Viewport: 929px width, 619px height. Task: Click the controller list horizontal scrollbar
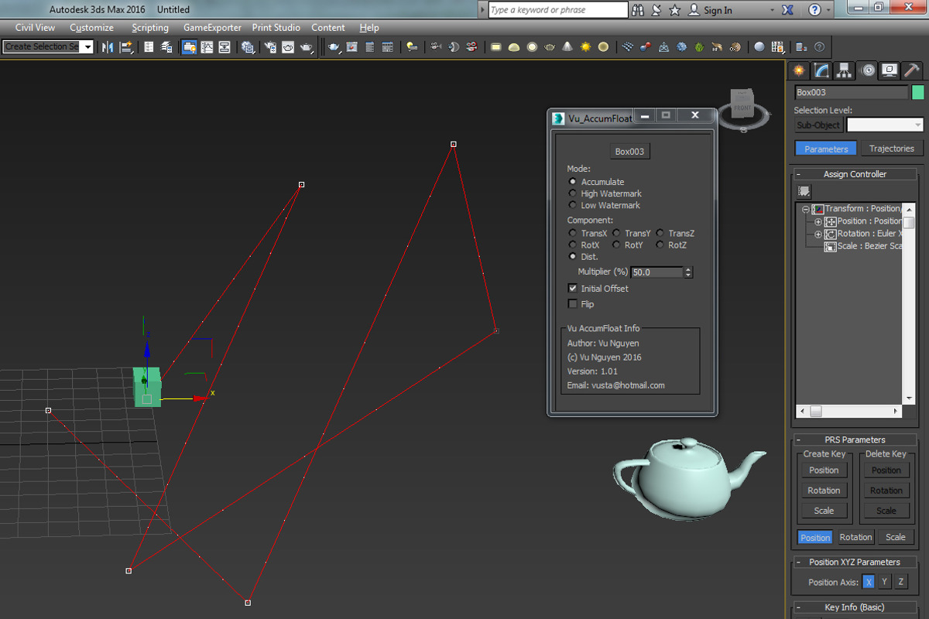pos(850,412)
